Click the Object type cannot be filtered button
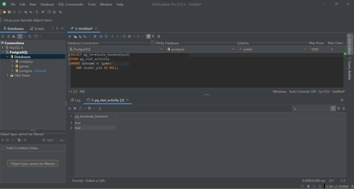Image resolution: width=354 pixels, height=189 pixels. tap(33, 163)
